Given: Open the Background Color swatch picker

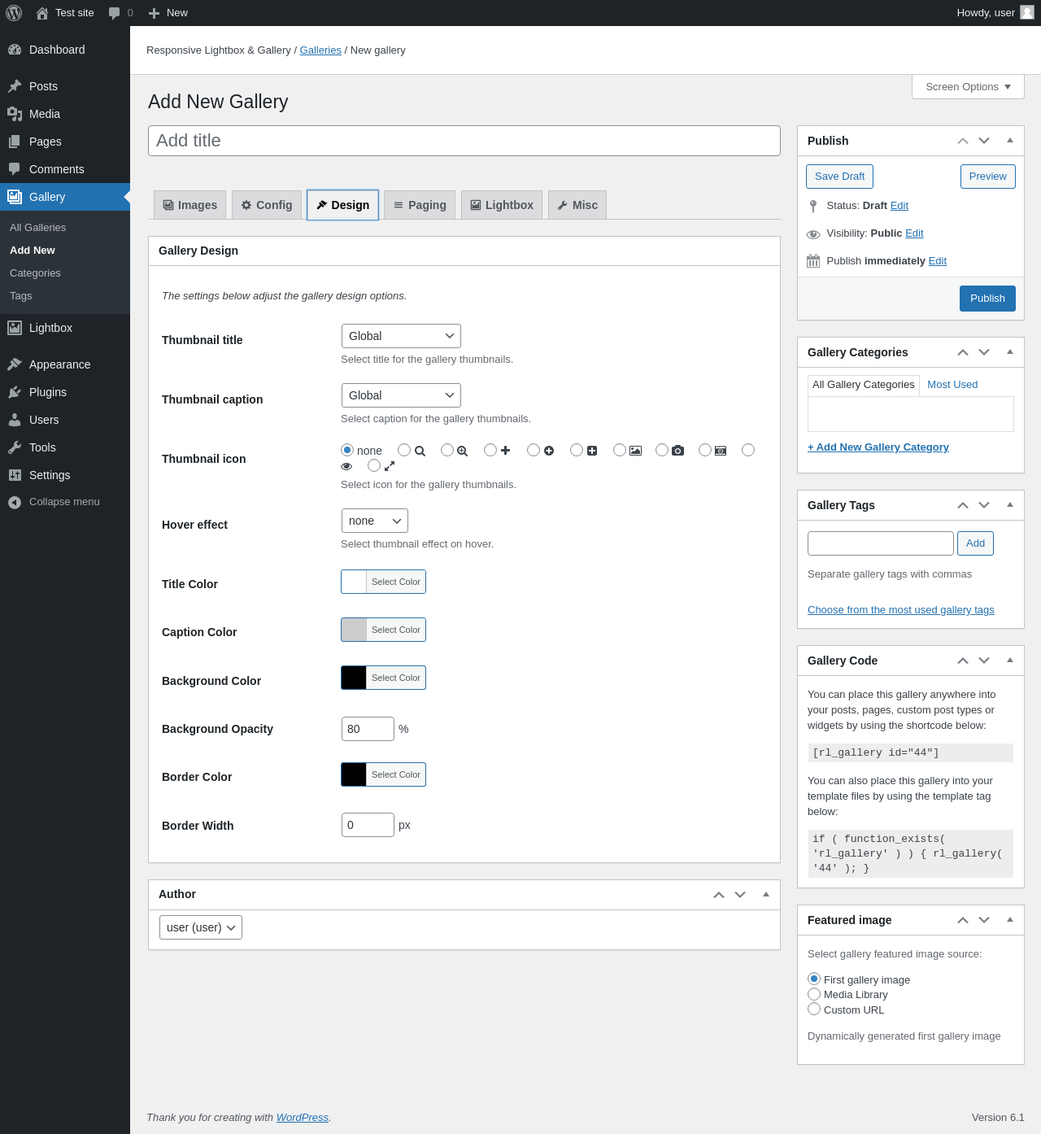Looking at the screenshot, I should pos(354,678).
